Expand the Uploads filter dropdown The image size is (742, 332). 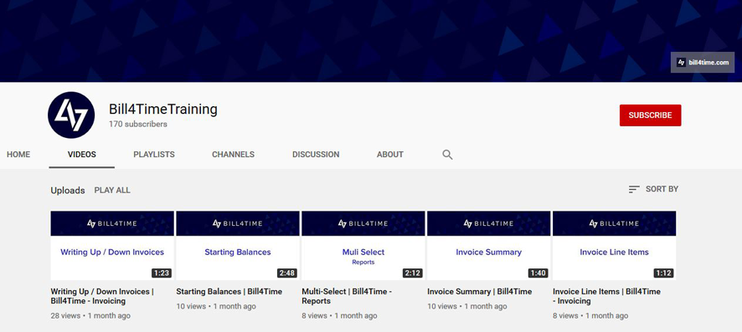point(68,191)
